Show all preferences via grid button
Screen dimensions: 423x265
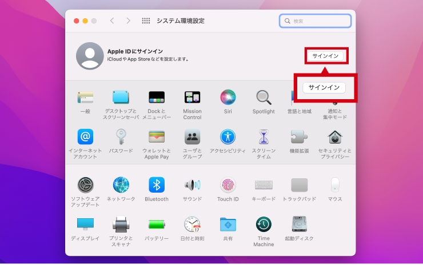(x=146, y=21)
